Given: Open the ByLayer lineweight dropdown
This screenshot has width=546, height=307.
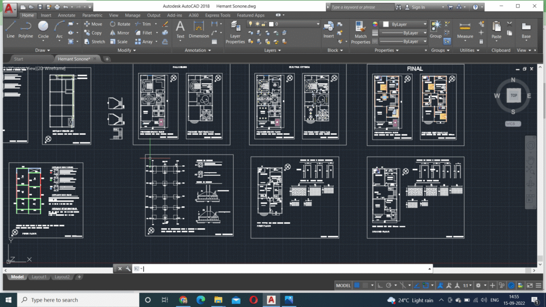Looking at the screenshot, I should tap(403, 33).
